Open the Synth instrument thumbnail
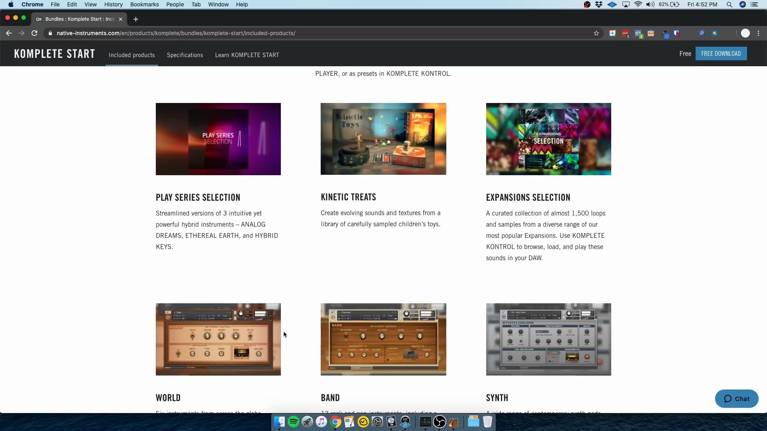 click(548, 339)
